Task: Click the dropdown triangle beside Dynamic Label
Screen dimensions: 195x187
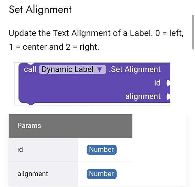Action: pos(100,70)
